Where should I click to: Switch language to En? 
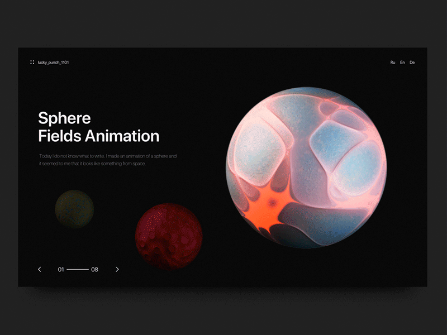pyautogui.click(x=402, y=63)
